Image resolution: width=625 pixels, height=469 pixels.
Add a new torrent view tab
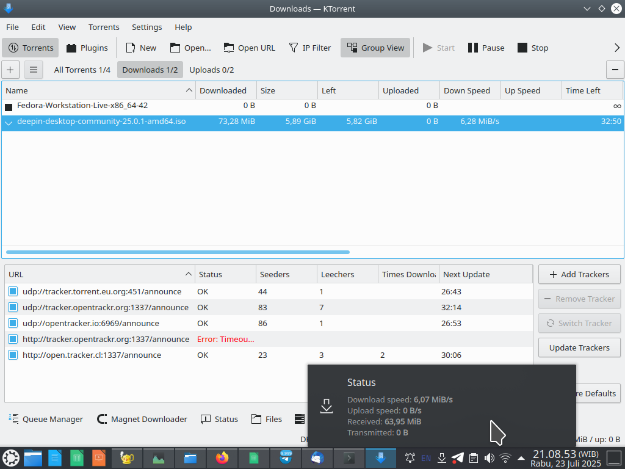click(10, 70)
